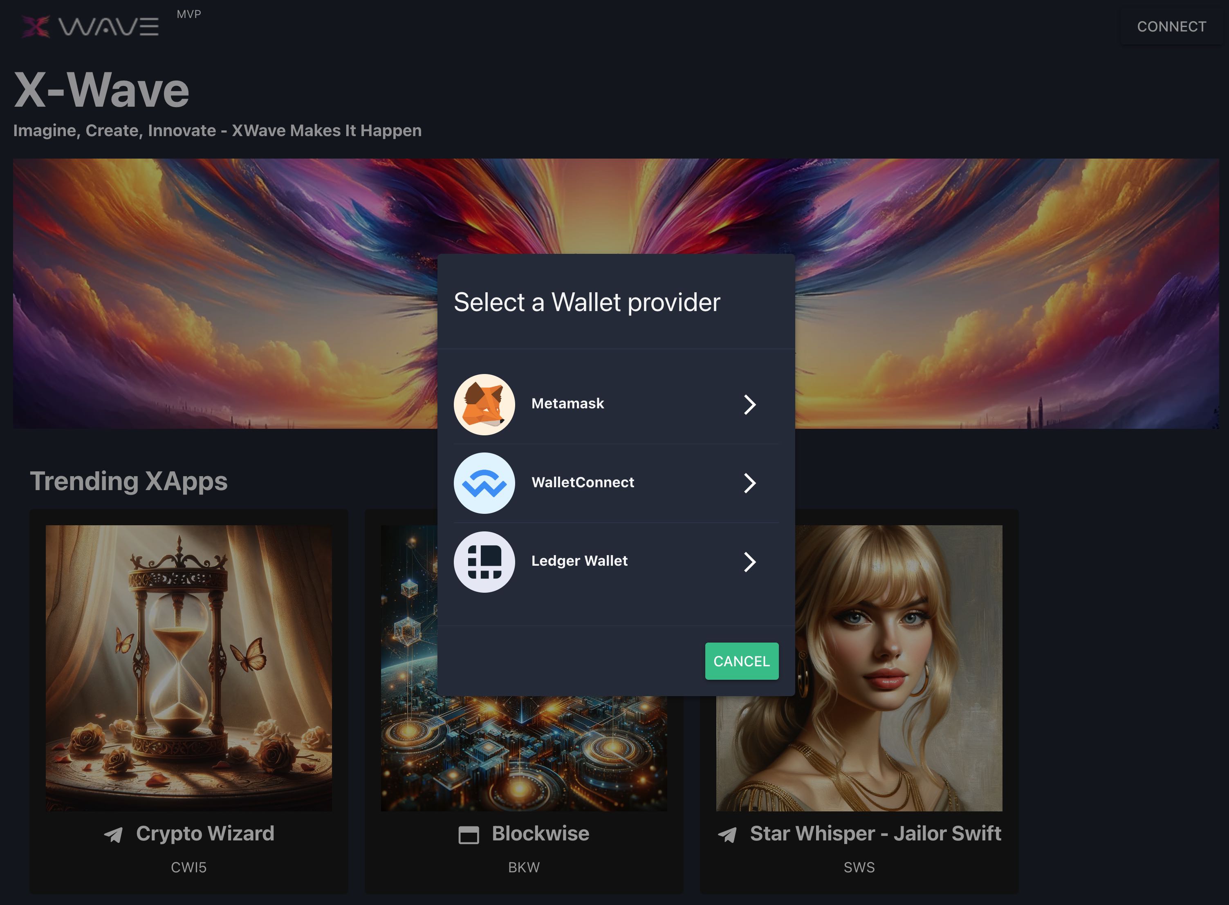Click paper plane icon beside Star Whisper
The height and width of the screenshot is (905, 1229).
(x=728, y=834)
